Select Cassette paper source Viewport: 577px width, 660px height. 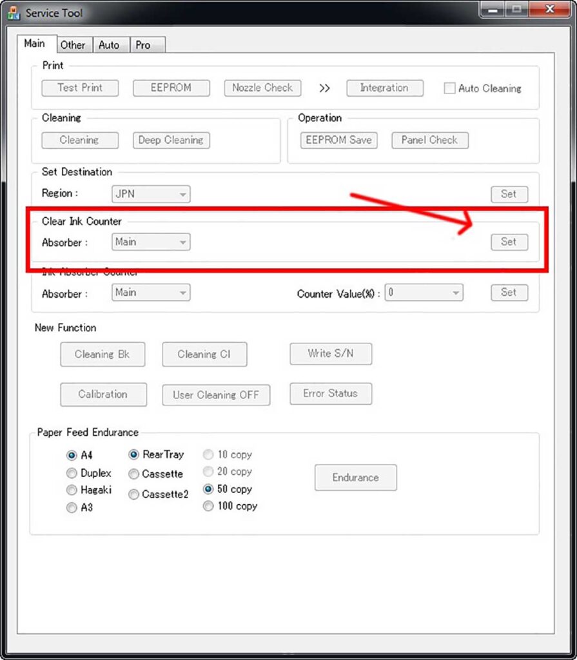[133, 474]
